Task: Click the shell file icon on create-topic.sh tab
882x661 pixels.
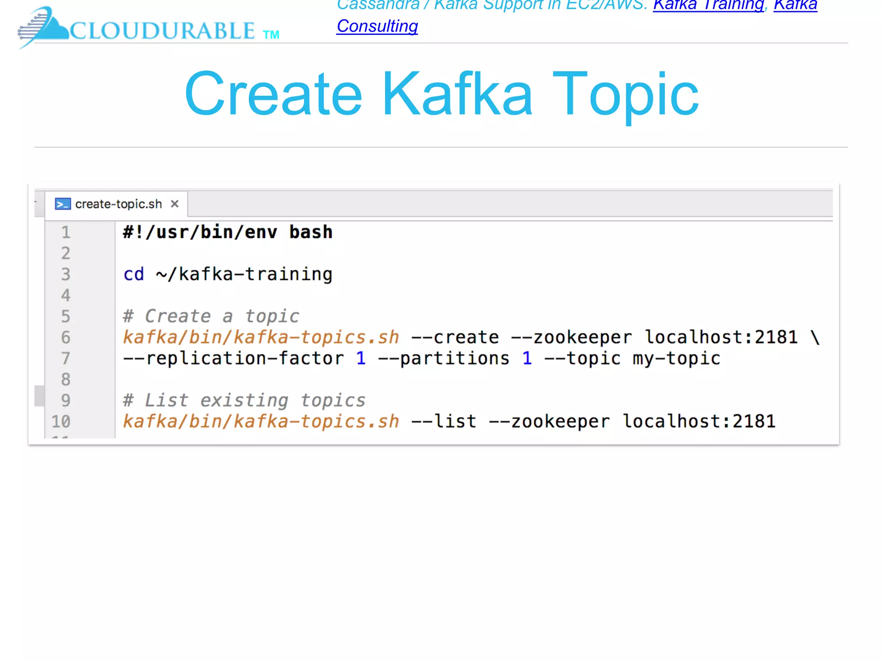Action: click(x=63, y=204)
